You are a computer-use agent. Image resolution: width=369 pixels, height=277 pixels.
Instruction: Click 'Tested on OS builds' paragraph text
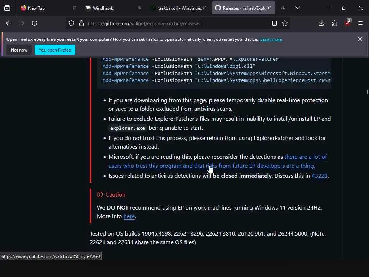208,238
